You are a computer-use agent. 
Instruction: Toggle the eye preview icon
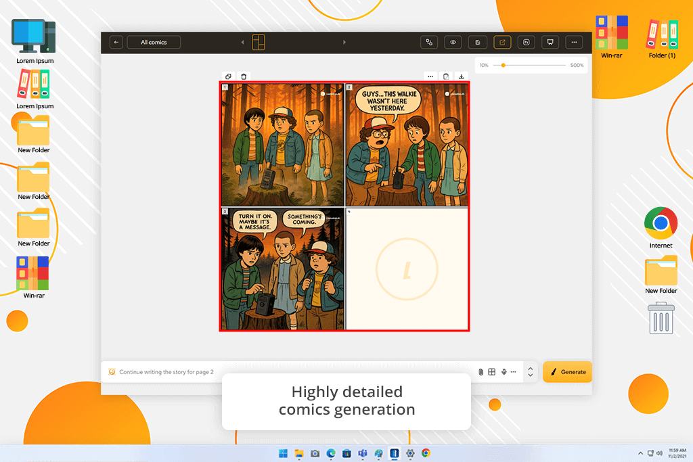(x=453, y=43)
